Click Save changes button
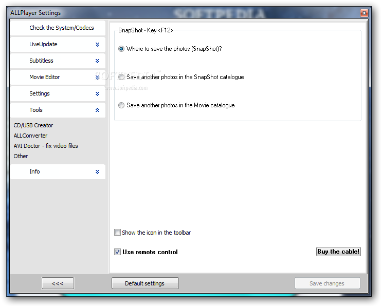This screenshot has width=382, height=307. (x=327, y=283)
